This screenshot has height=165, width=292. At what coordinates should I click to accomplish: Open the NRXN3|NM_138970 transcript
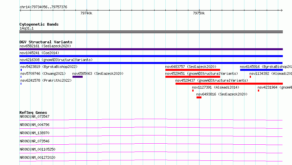pyautogui.click(x=34, y=133)
